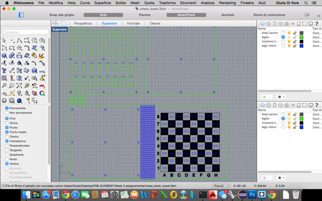Click the lock tool icon

point(27,93)
